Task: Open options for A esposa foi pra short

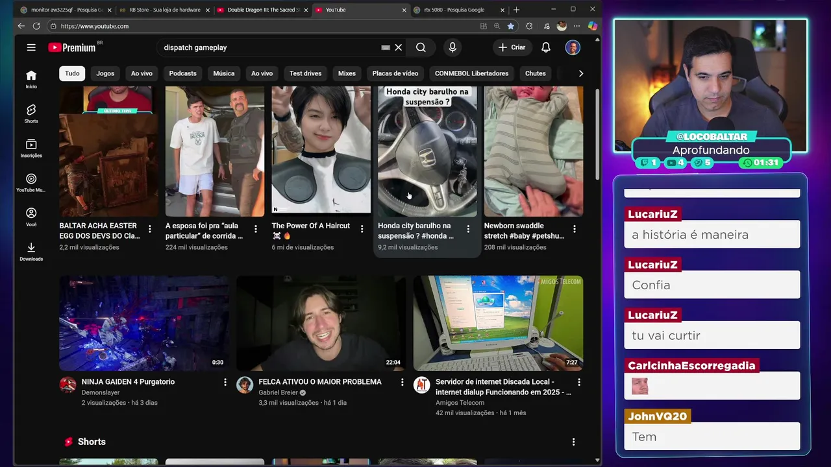Action: (x=256, y=229)
